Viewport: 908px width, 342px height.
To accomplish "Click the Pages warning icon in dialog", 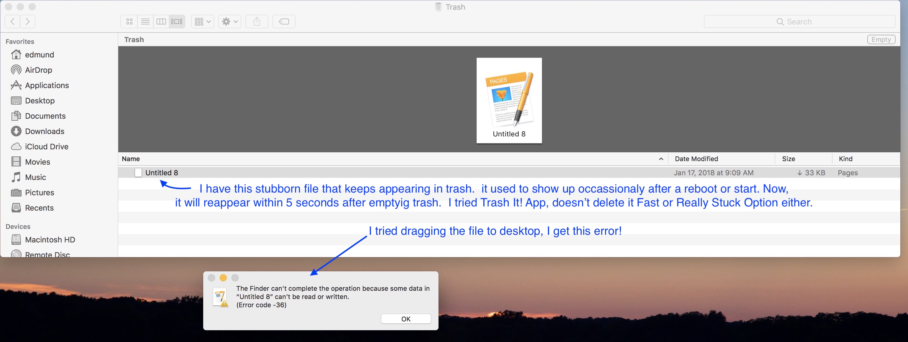I will [x=221, y=298].
